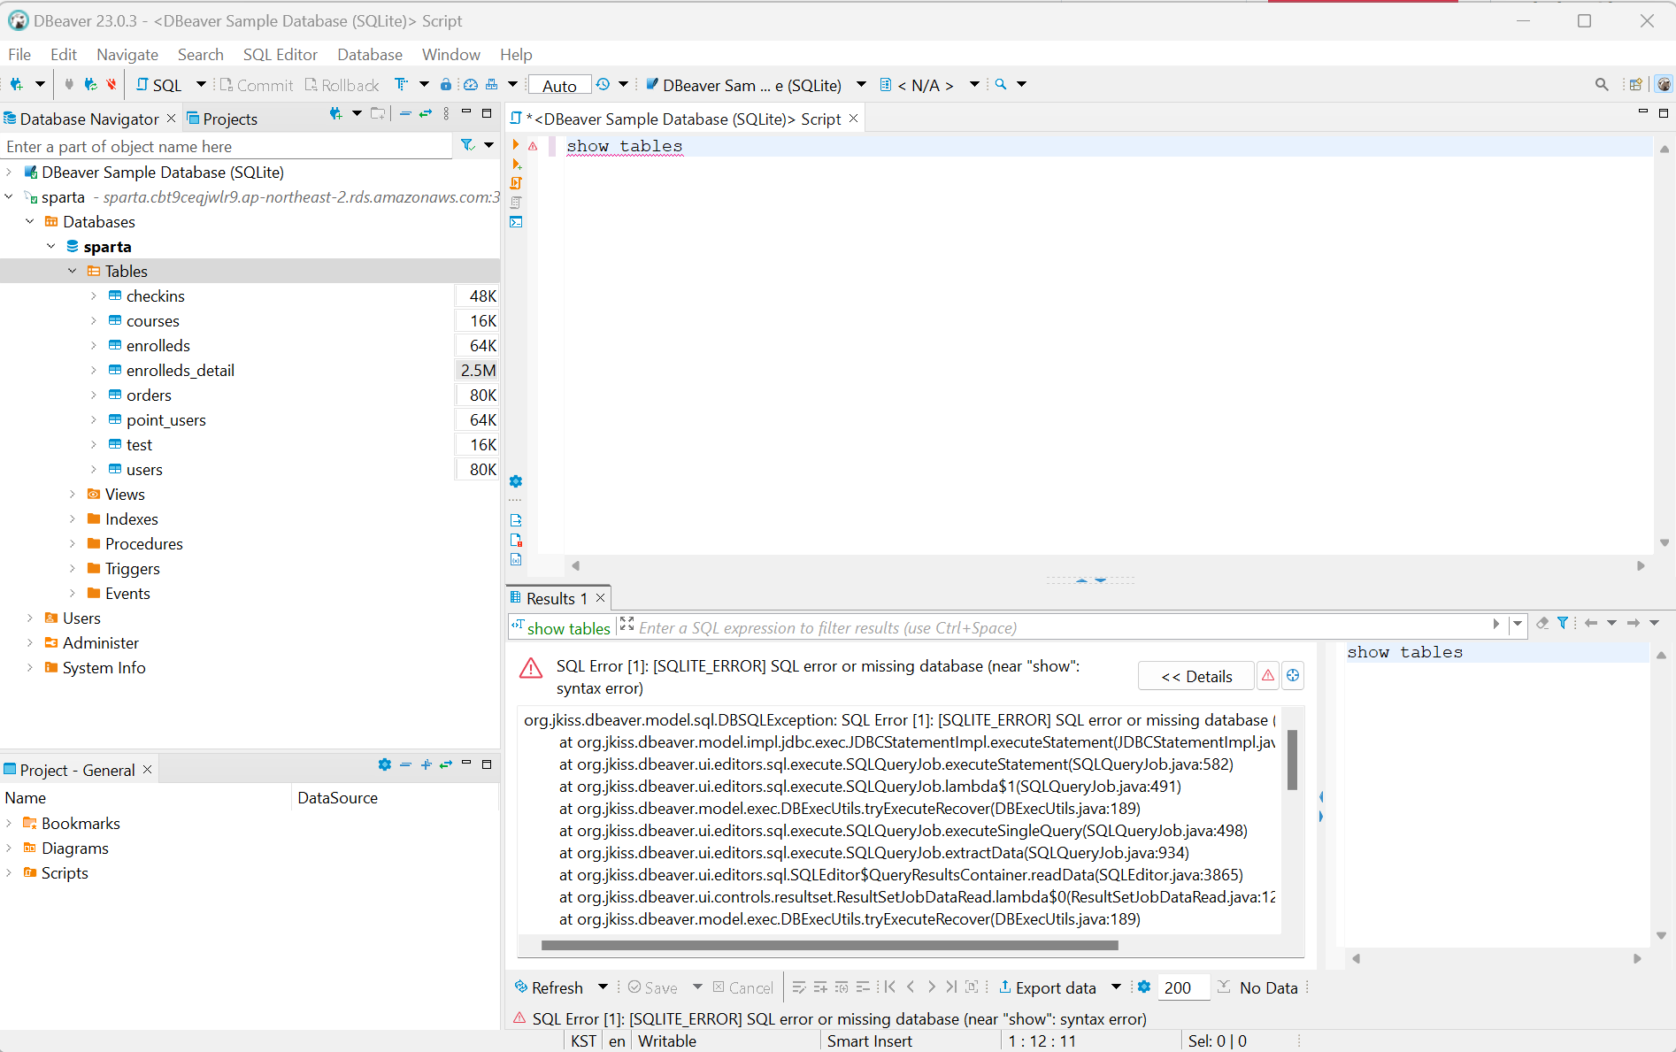The height and width of the screenshot is (1052, 1676).
Task: Toggle connection lock in toolbar
Action: 446,85
